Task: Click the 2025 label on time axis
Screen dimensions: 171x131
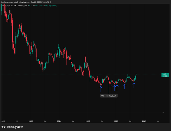Action: tap(88, 121)
